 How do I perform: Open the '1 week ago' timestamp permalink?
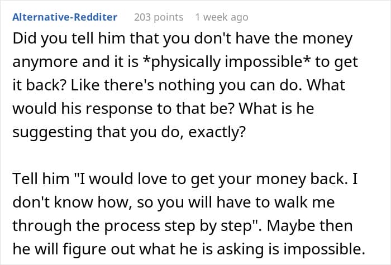click(222, 17)
